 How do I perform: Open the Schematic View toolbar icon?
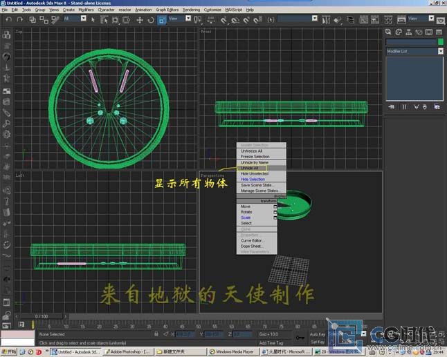pyautogui.click(x=375, y=20)
